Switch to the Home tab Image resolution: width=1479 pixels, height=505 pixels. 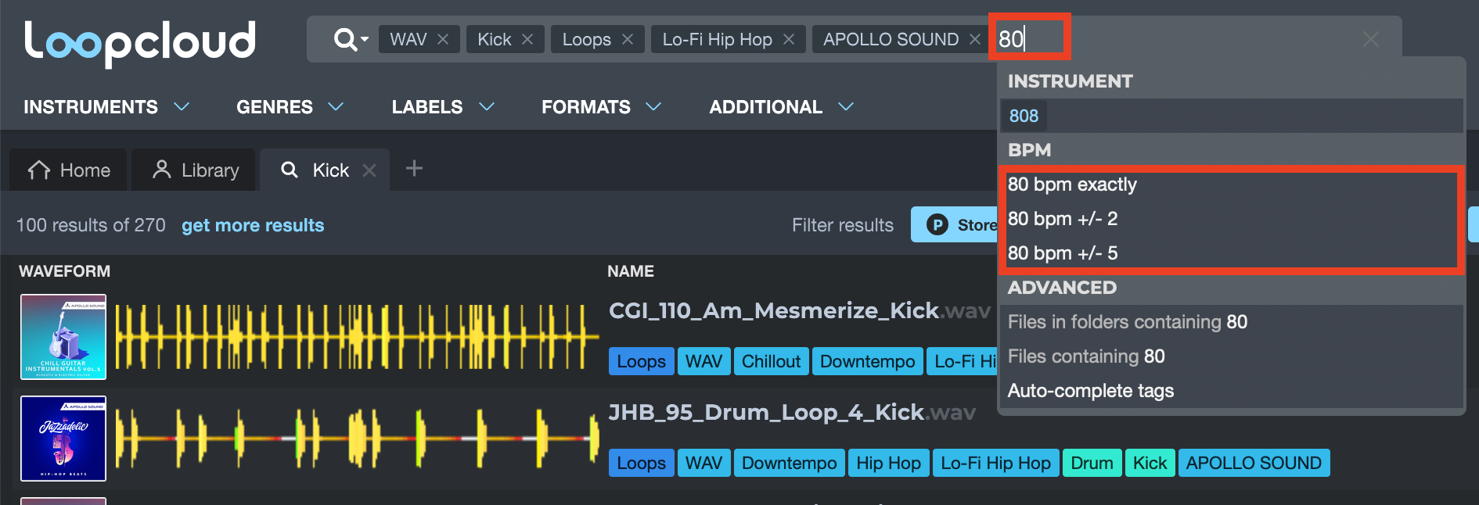[x=68, y=170]
